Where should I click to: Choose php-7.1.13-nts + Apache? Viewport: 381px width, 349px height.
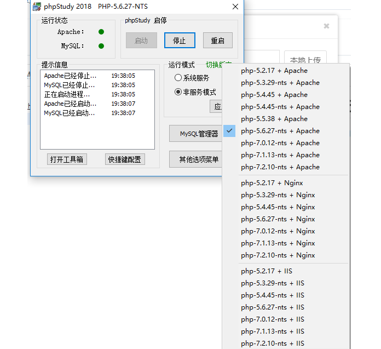(x=286, y=155)
